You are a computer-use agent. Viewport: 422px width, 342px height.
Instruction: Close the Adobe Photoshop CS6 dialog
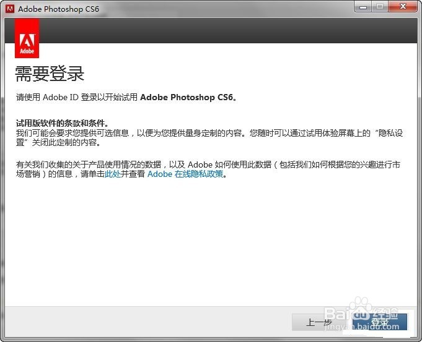(x=403, y=7)
